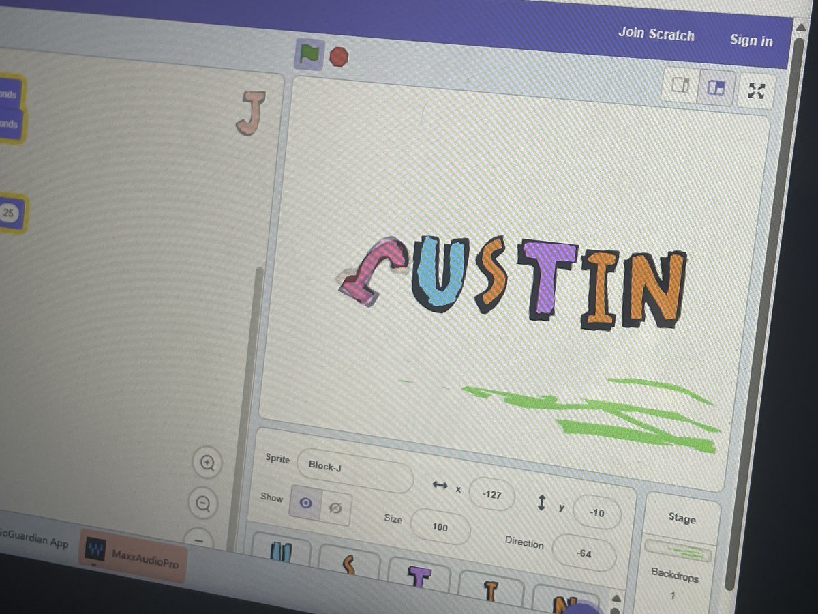Select the Stage backdrop thumbnail
Screen dimensions: 818x614
point(678,551)
